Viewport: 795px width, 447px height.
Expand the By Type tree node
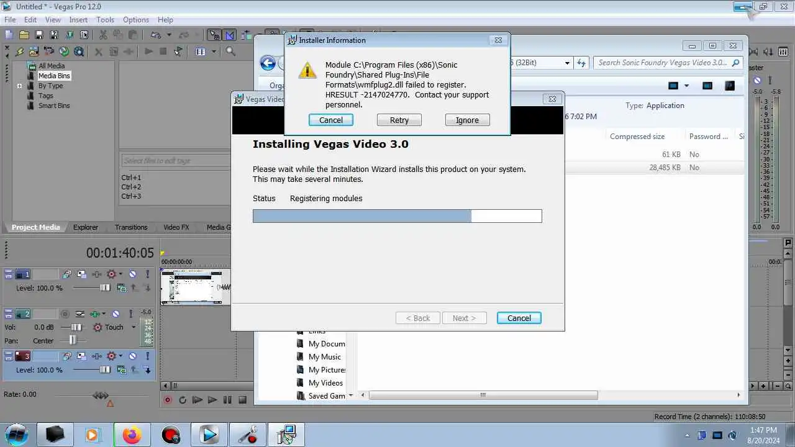(x=19, y=86)
